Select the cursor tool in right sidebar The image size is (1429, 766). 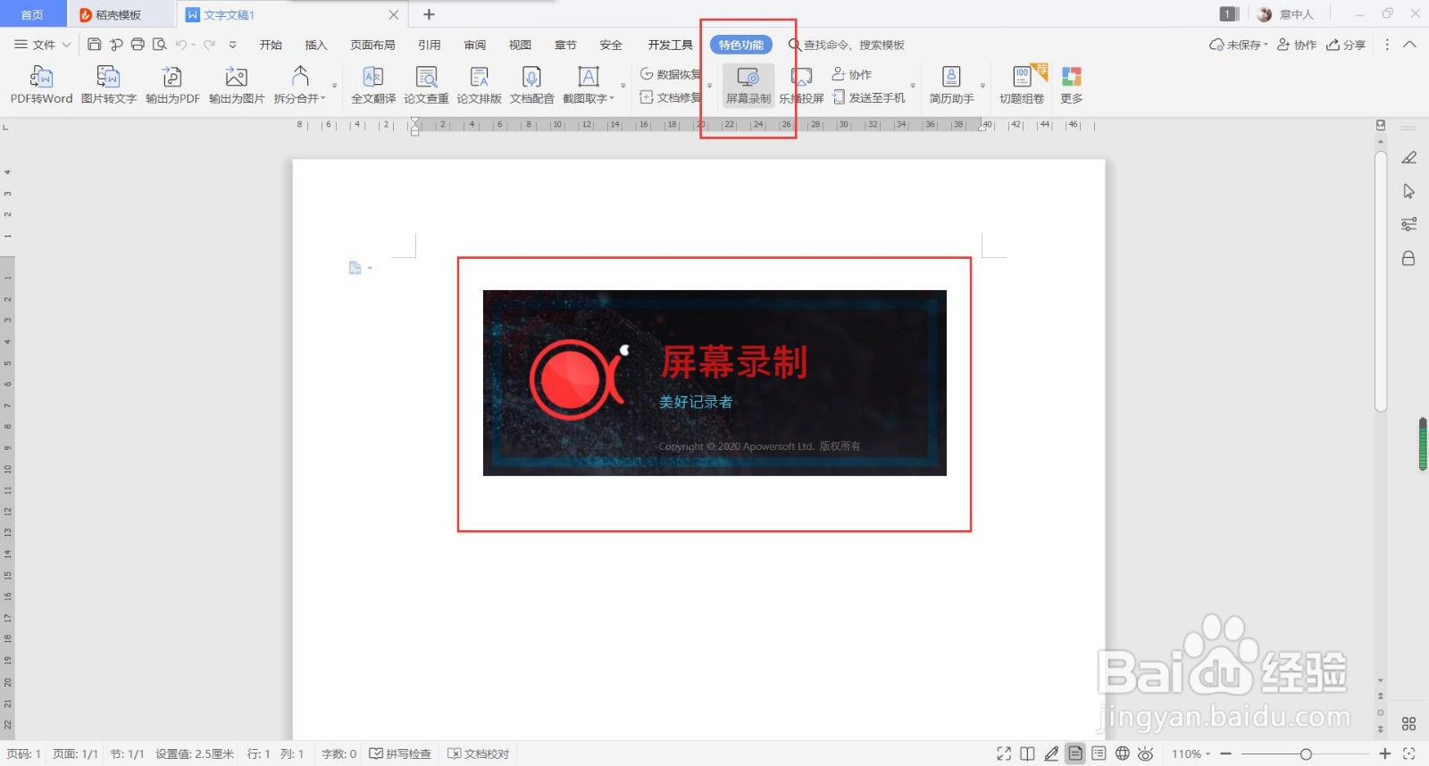(1408, 191)
